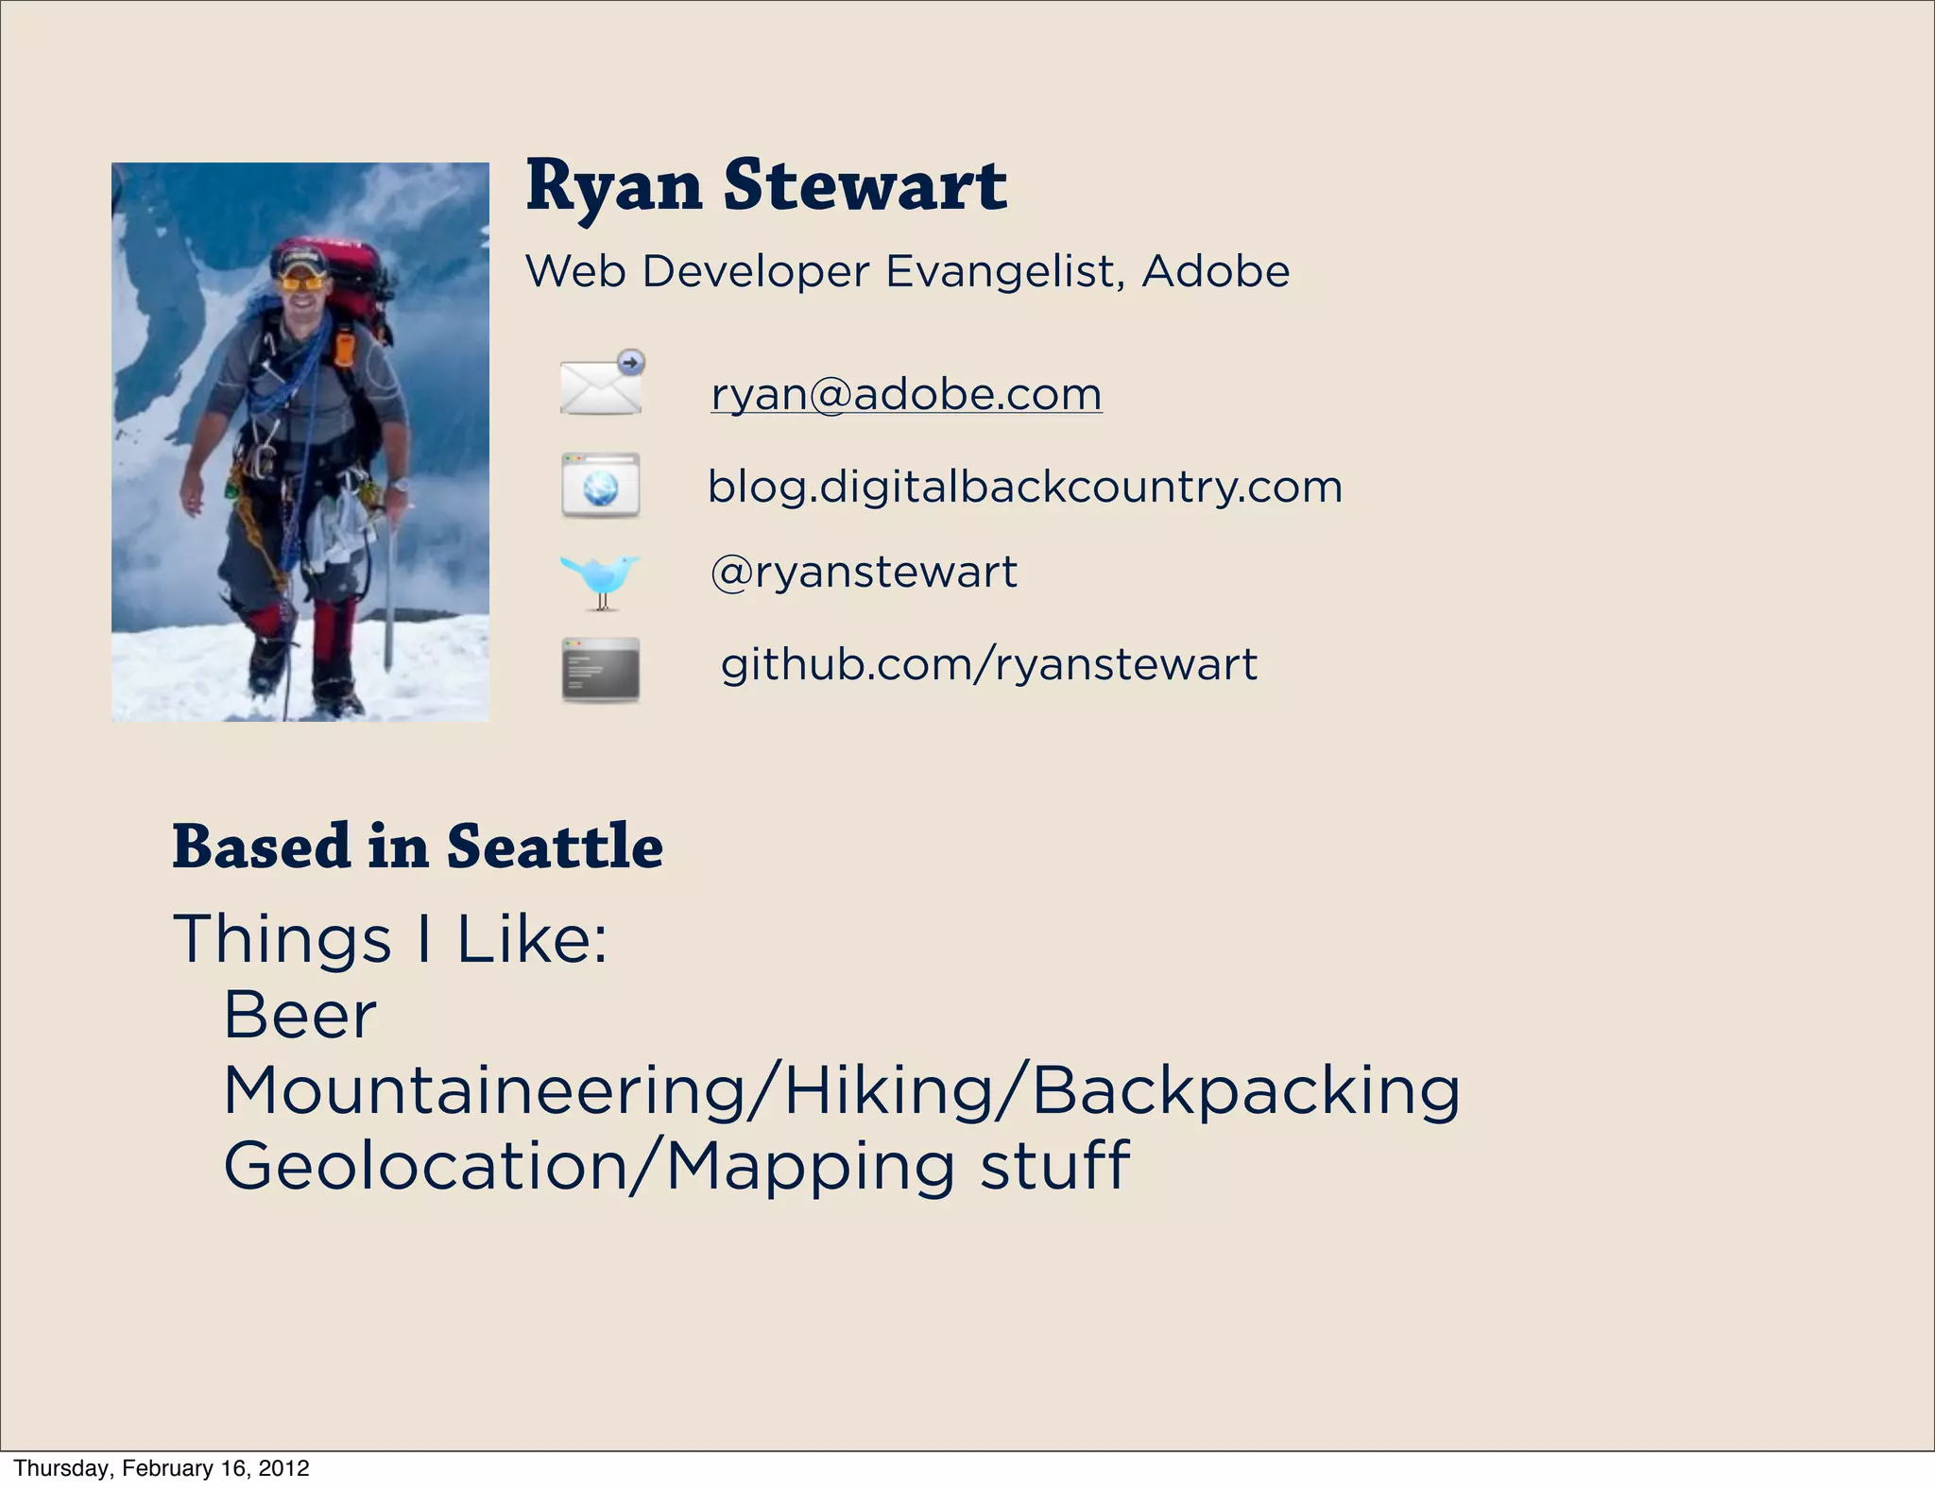Click the blue Twitter bird icon

point(600,578)
